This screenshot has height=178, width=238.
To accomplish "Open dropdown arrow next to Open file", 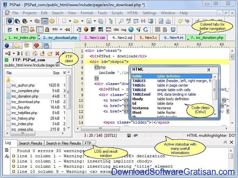I will (x=82, y=21).
